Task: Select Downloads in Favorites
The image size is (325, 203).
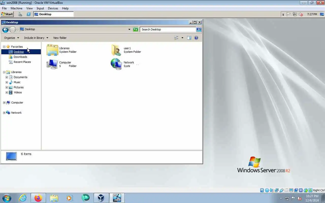Action: click(x=20, y=57)
